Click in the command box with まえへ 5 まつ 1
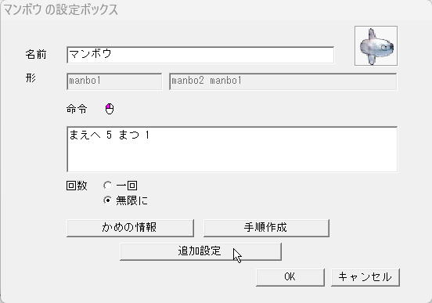Viewport: 432px width, 303px height. 232,150
